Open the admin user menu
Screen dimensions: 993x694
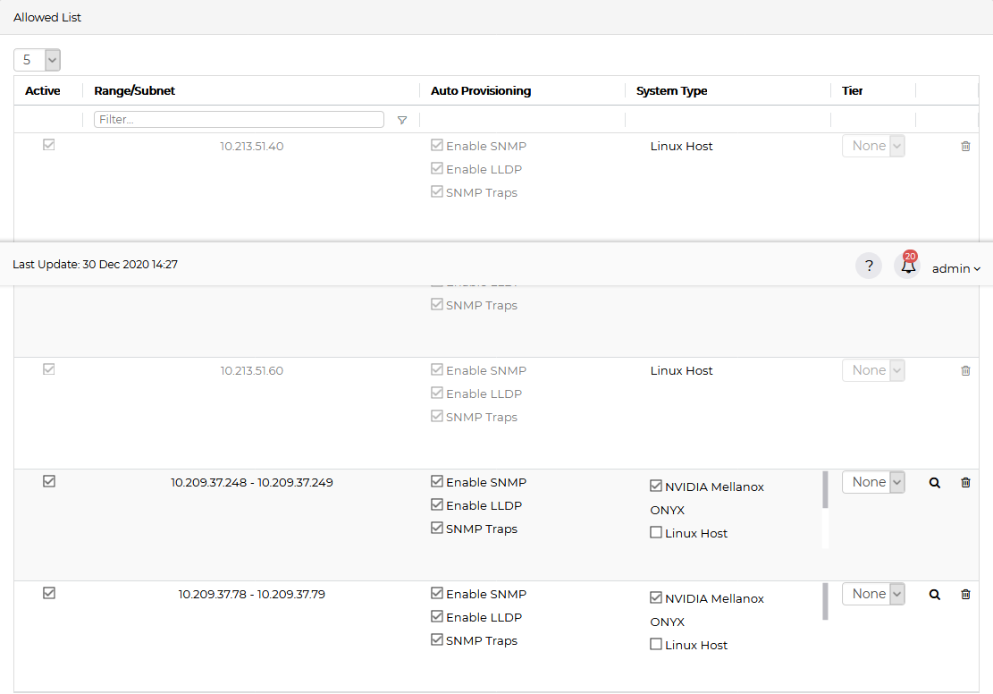coord(955,268)
